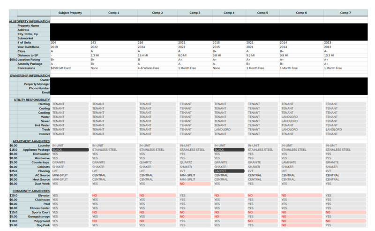Click the '19.4 MI' distance cell

[157, 55]
